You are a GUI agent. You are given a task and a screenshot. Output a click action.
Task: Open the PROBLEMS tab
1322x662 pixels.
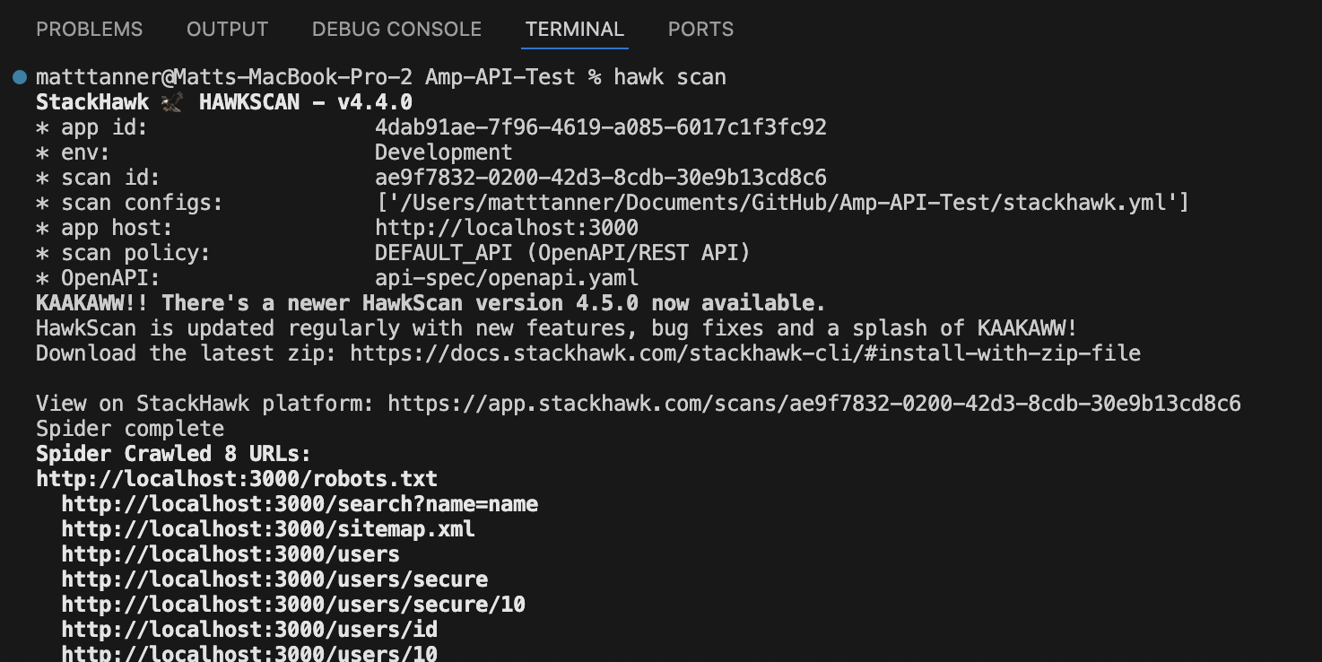[x=89, y=29]
